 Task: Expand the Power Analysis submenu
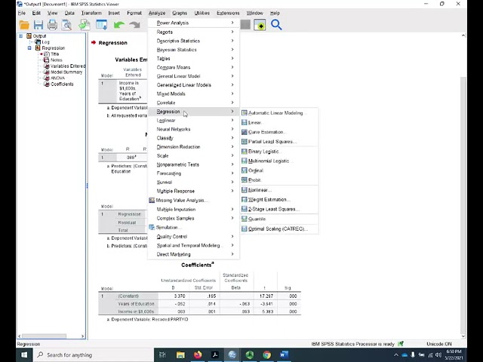193,23
